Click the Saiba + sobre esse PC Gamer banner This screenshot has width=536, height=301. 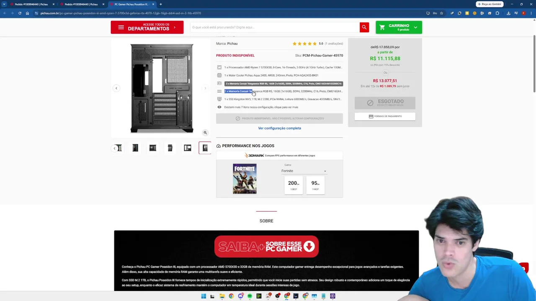click(x=266, y=247)
